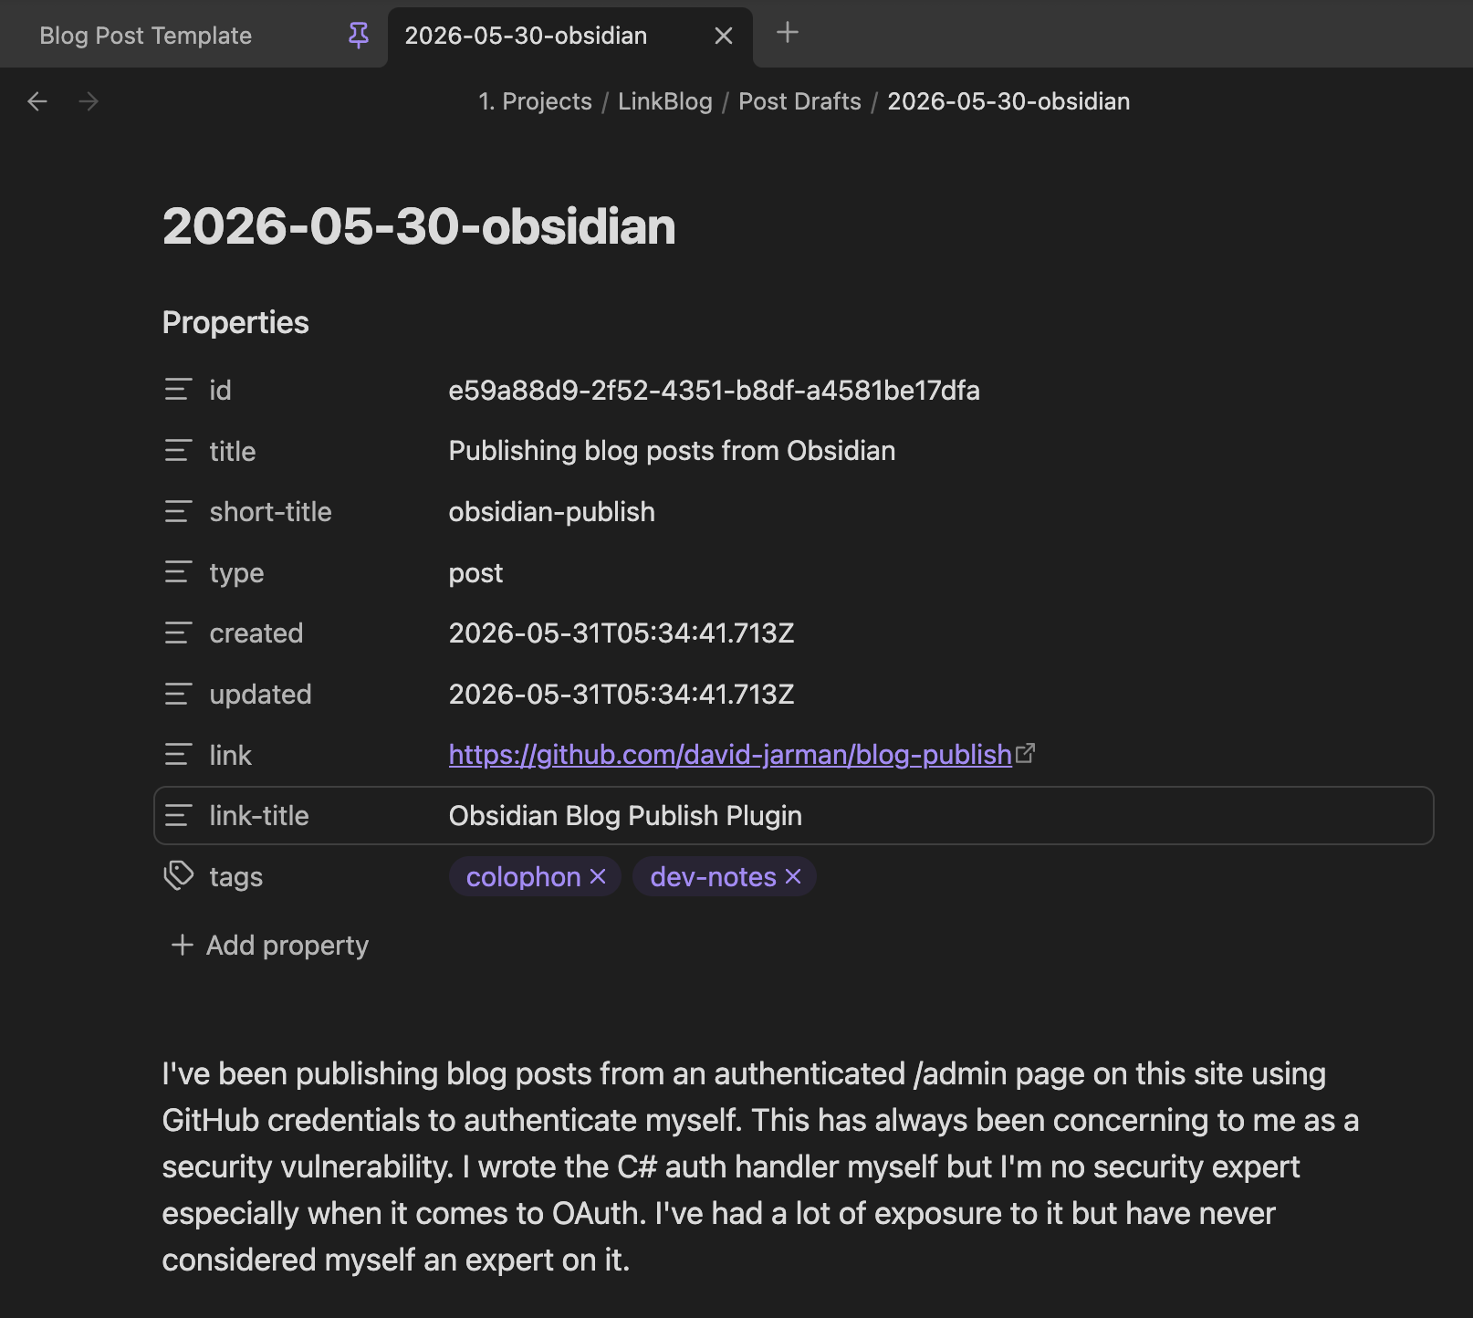Click the tag icon beside tags property
Screen dimensions: 1473x1318
(x=178, y=876)
